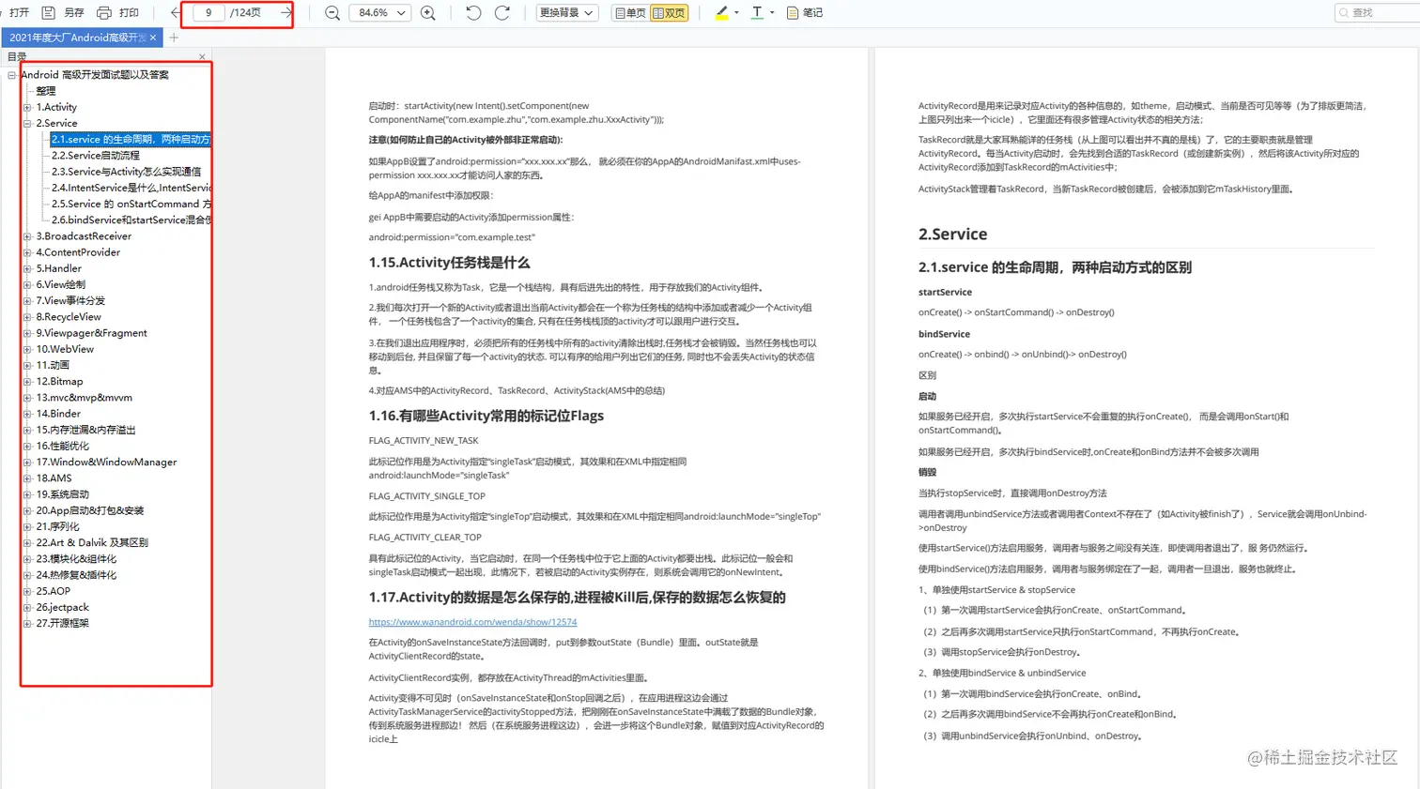The height and width of the screenshot is (789, 1420).
Task: Open 17.Window&WindowManager in outline
Action: pos(106,462)
